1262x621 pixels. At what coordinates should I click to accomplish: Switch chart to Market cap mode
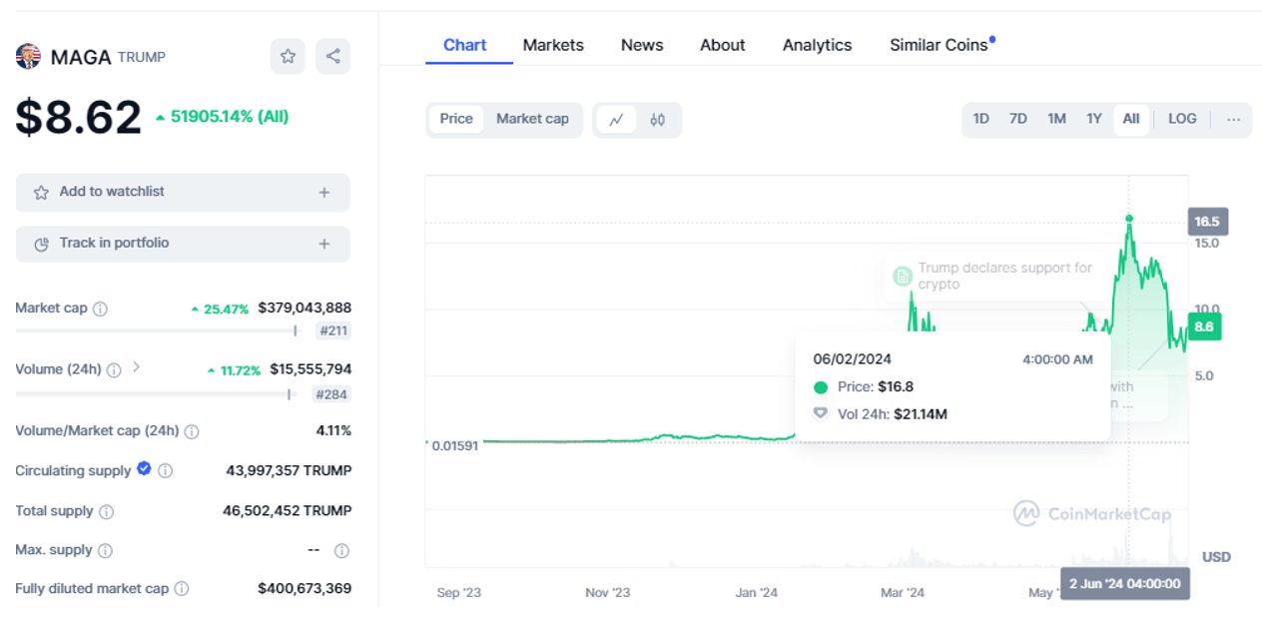click(532, 119)
